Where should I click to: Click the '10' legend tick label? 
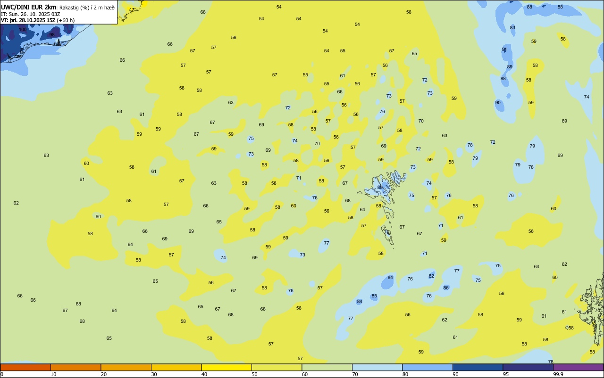point(54,374)
